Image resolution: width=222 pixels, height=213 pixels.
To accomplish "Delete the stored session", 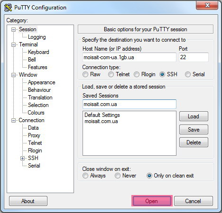I will point(194,142).
